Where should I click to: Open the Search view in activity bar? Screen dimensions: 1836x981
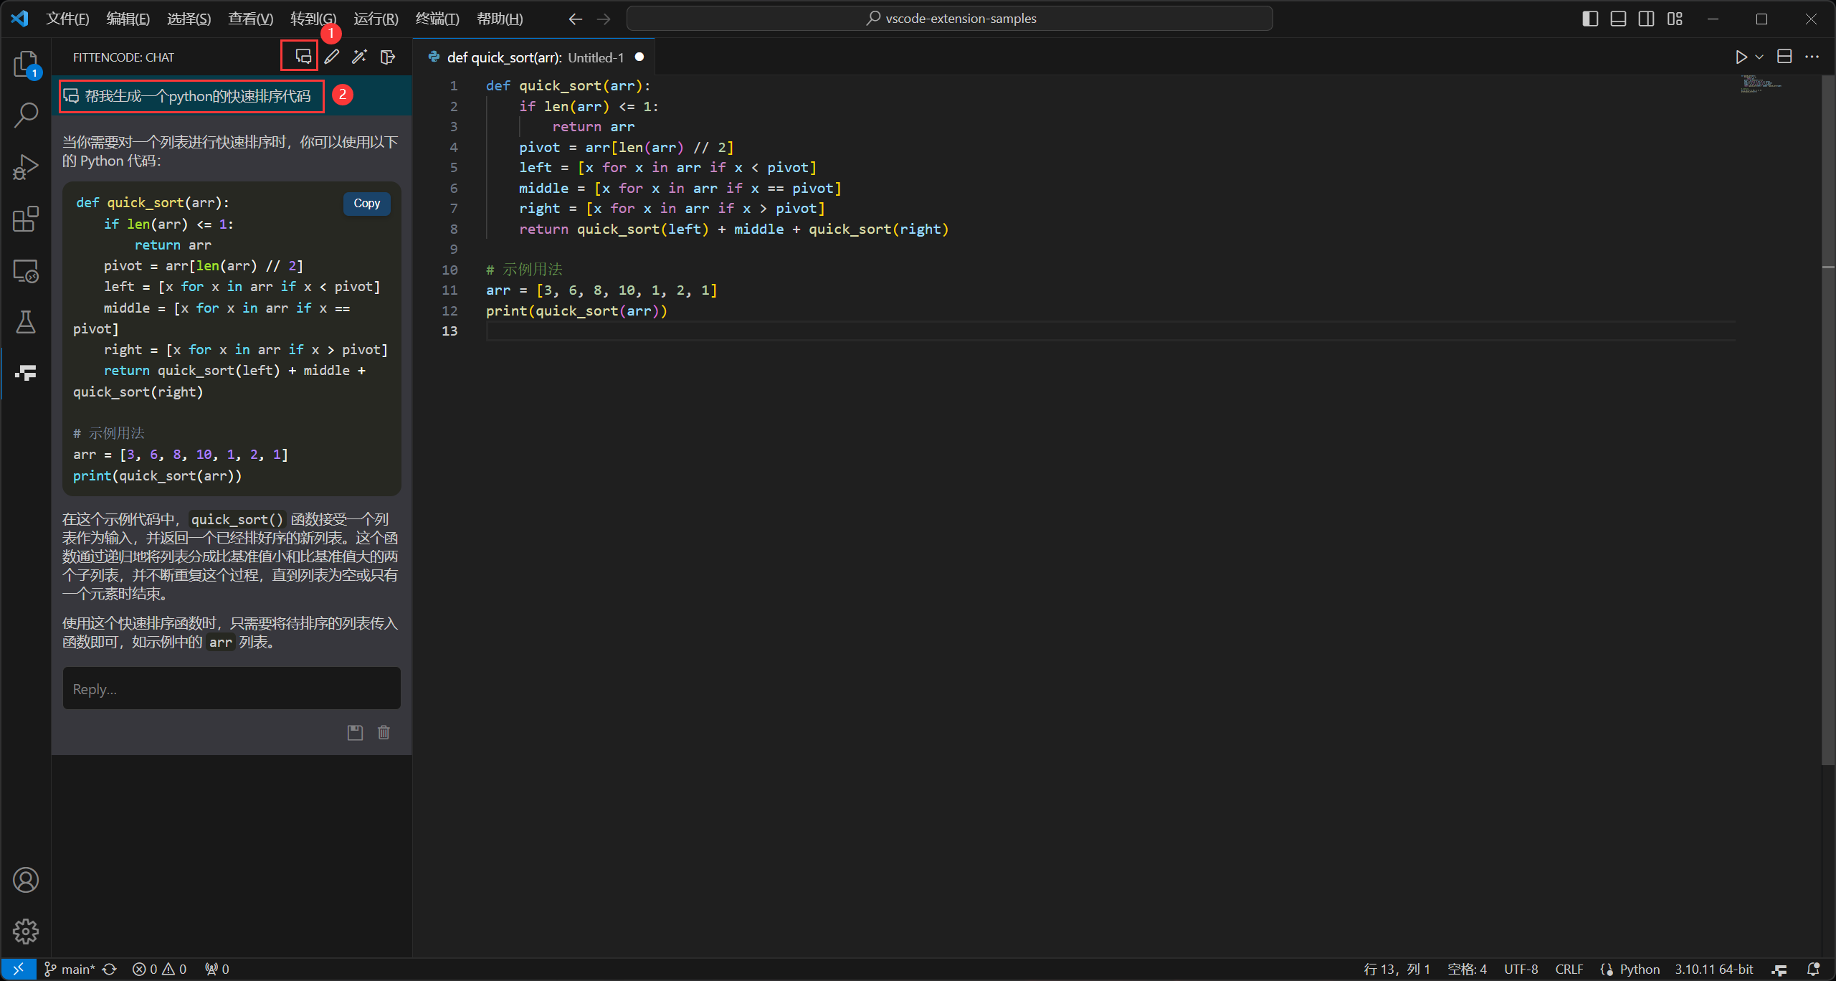coord(26,115)
